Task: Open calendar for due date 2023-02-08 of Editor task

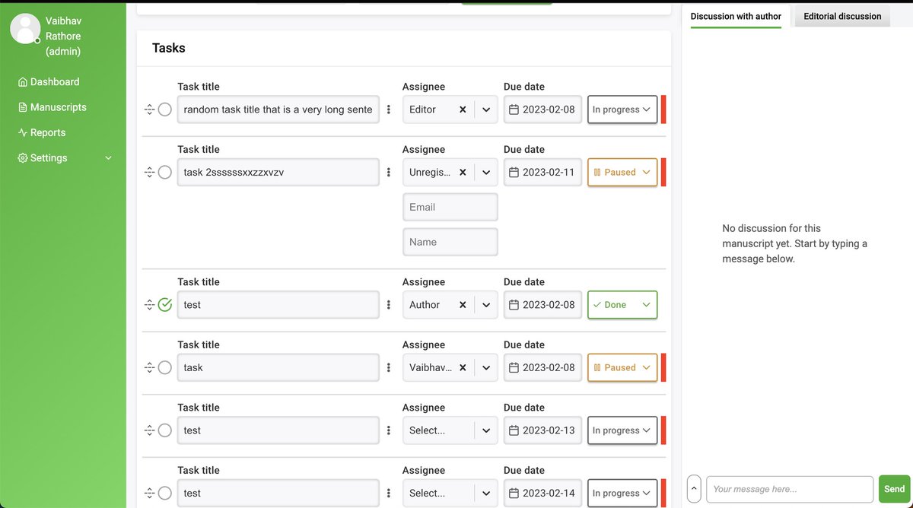Action: coord(514,110)
